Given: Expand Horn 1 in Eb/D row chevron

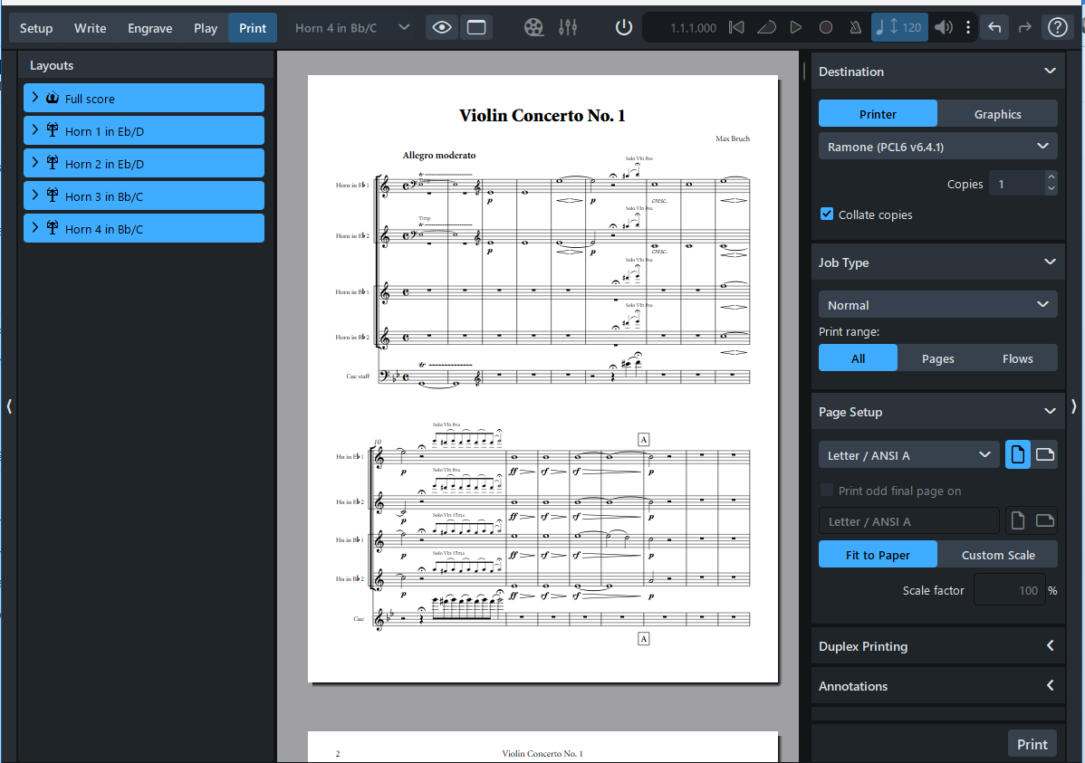Looking at the screenshot, I should click(34, 130).
